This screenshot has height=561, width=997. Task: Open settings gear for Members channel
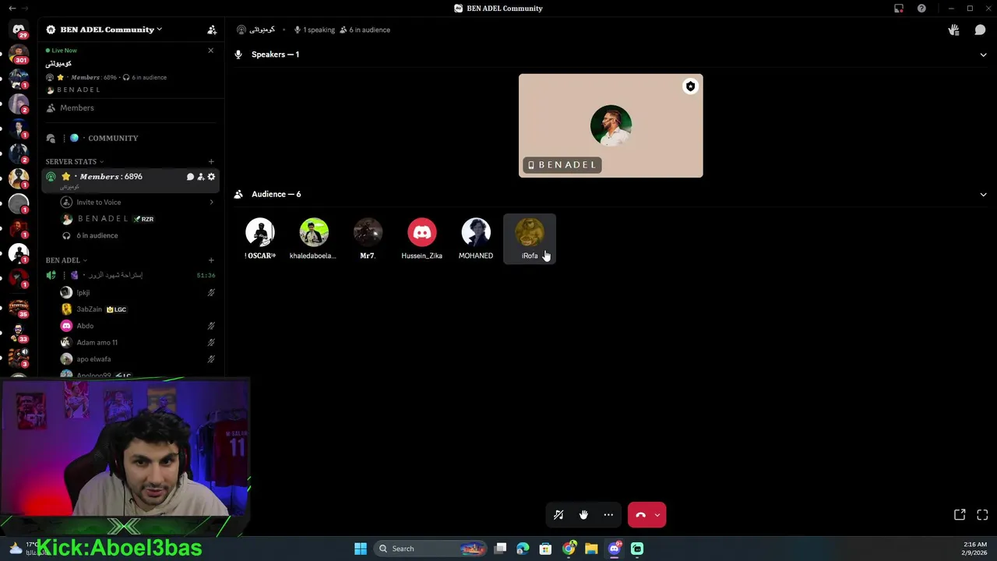tap(211, 177)
